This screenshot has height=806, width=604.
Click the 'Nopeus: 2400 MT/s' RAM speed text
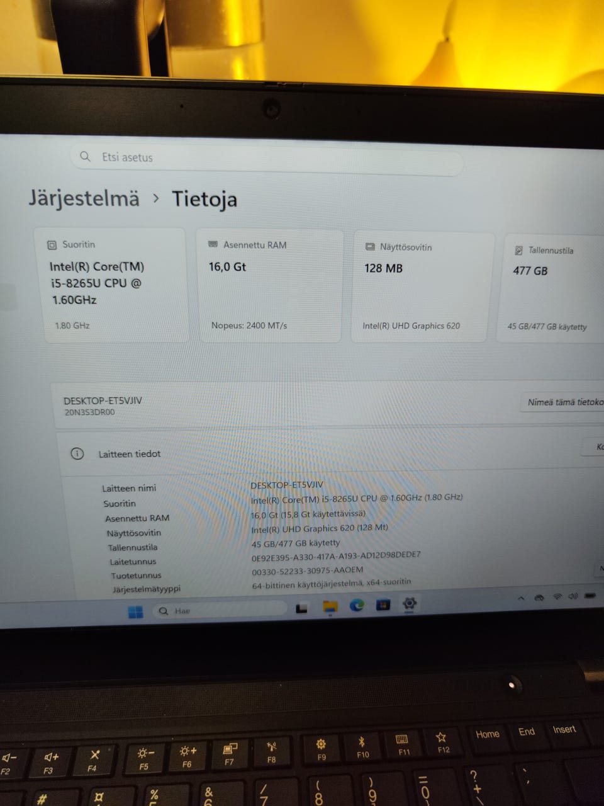[249, 326]
